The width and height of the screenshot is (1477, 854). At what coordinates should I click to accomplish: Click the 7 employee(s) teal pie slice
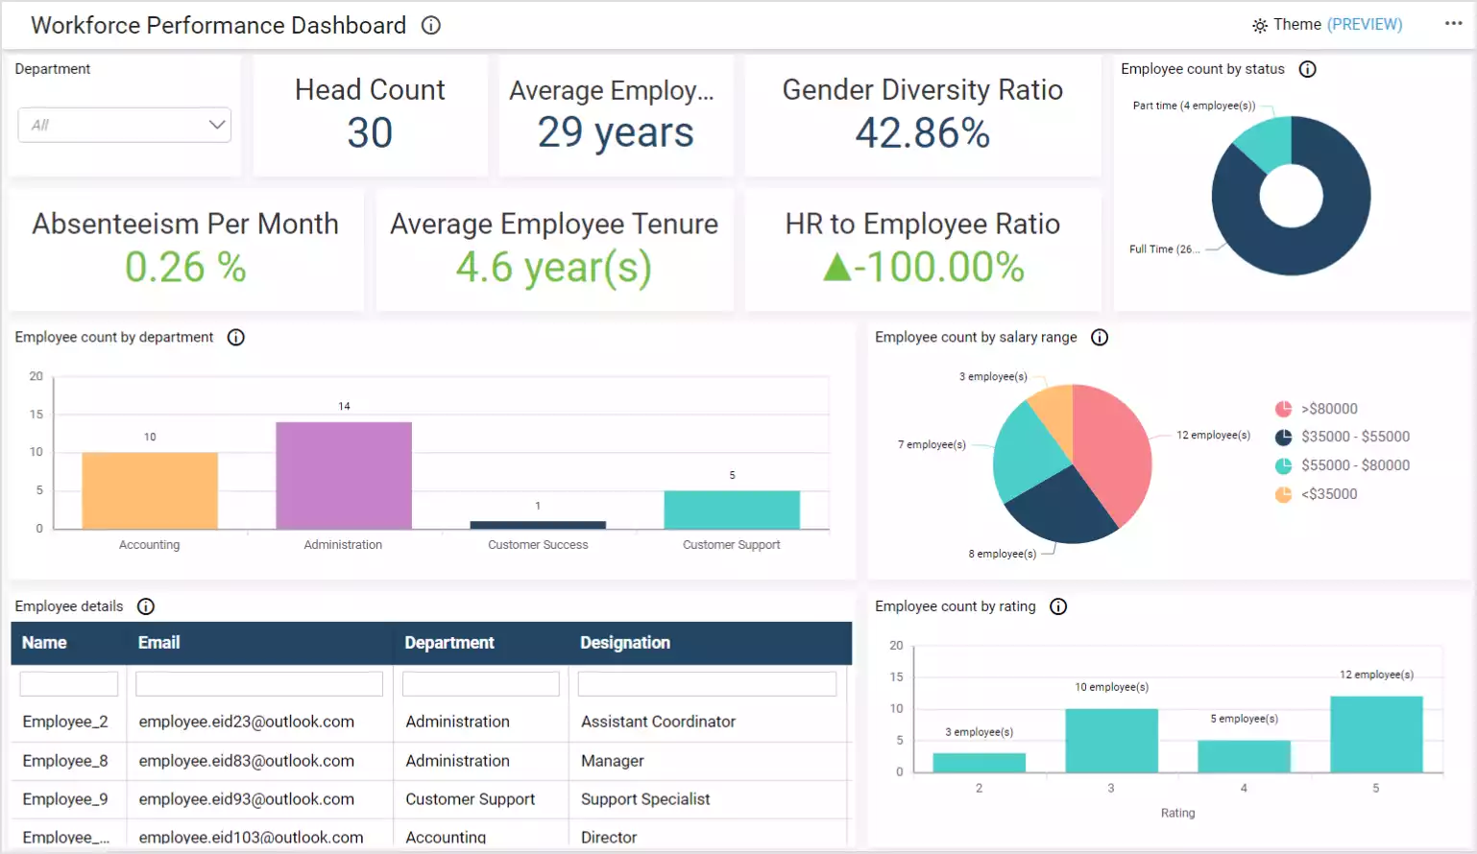coord(1026,453)
